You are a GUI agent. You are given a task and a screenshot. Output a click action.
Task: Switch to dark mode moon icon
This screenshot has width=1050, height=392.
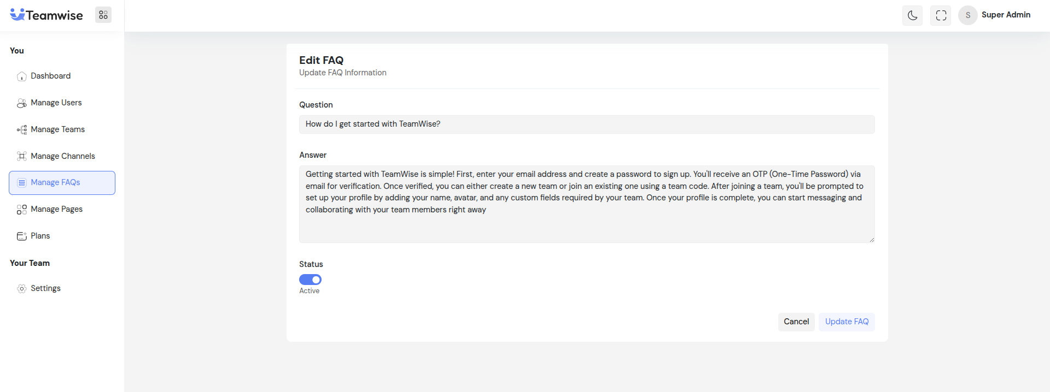click(x=912, y=15)
